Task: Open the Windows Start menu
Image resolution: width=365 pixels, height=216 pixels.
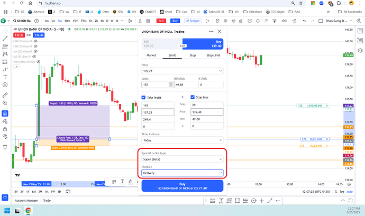Action: coord(7,211)
